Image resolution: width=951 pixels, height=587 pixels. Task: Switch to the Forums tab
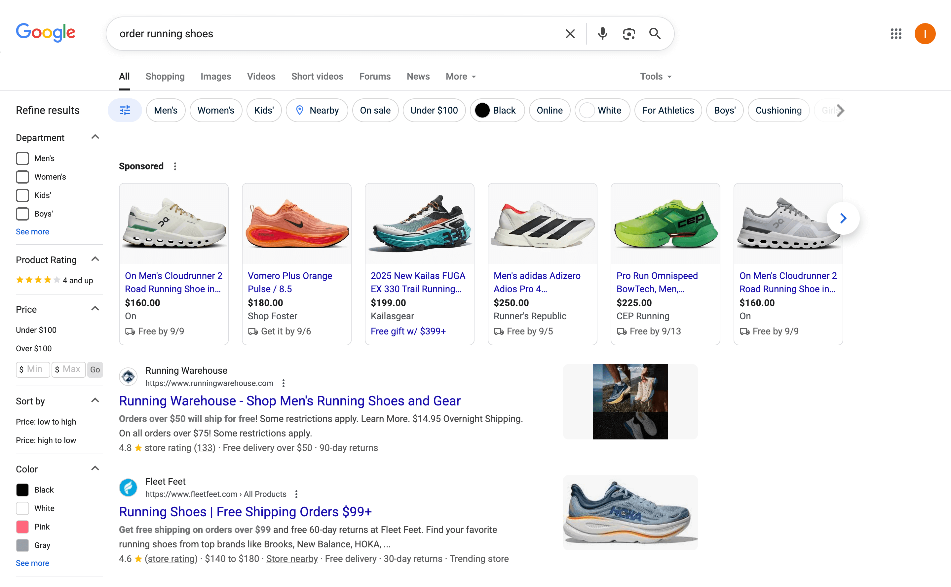375,77
